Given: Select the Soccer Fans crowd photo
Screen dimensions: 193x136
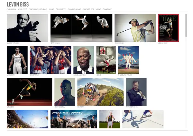Looking at the screenshot, I should [51, 60].
